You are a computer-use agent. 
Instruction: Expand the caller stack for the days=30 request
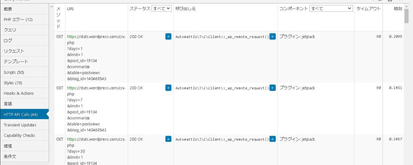[x=272, y=139]
